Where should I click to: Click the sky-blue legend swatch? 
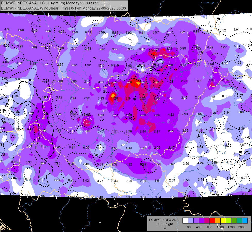[245, 221]
